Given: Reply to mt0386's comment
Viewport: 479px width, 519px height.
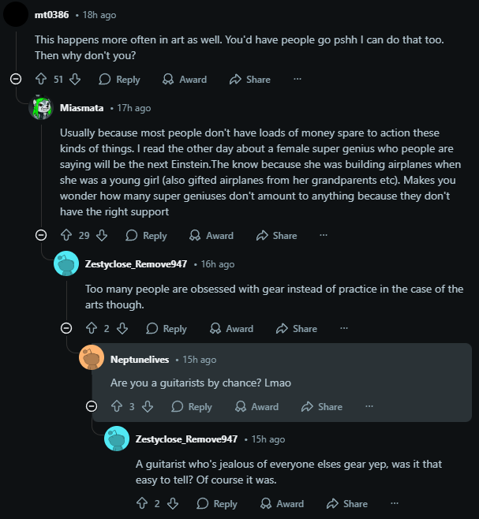Looking at the screenshot, I should coord(119,79).
